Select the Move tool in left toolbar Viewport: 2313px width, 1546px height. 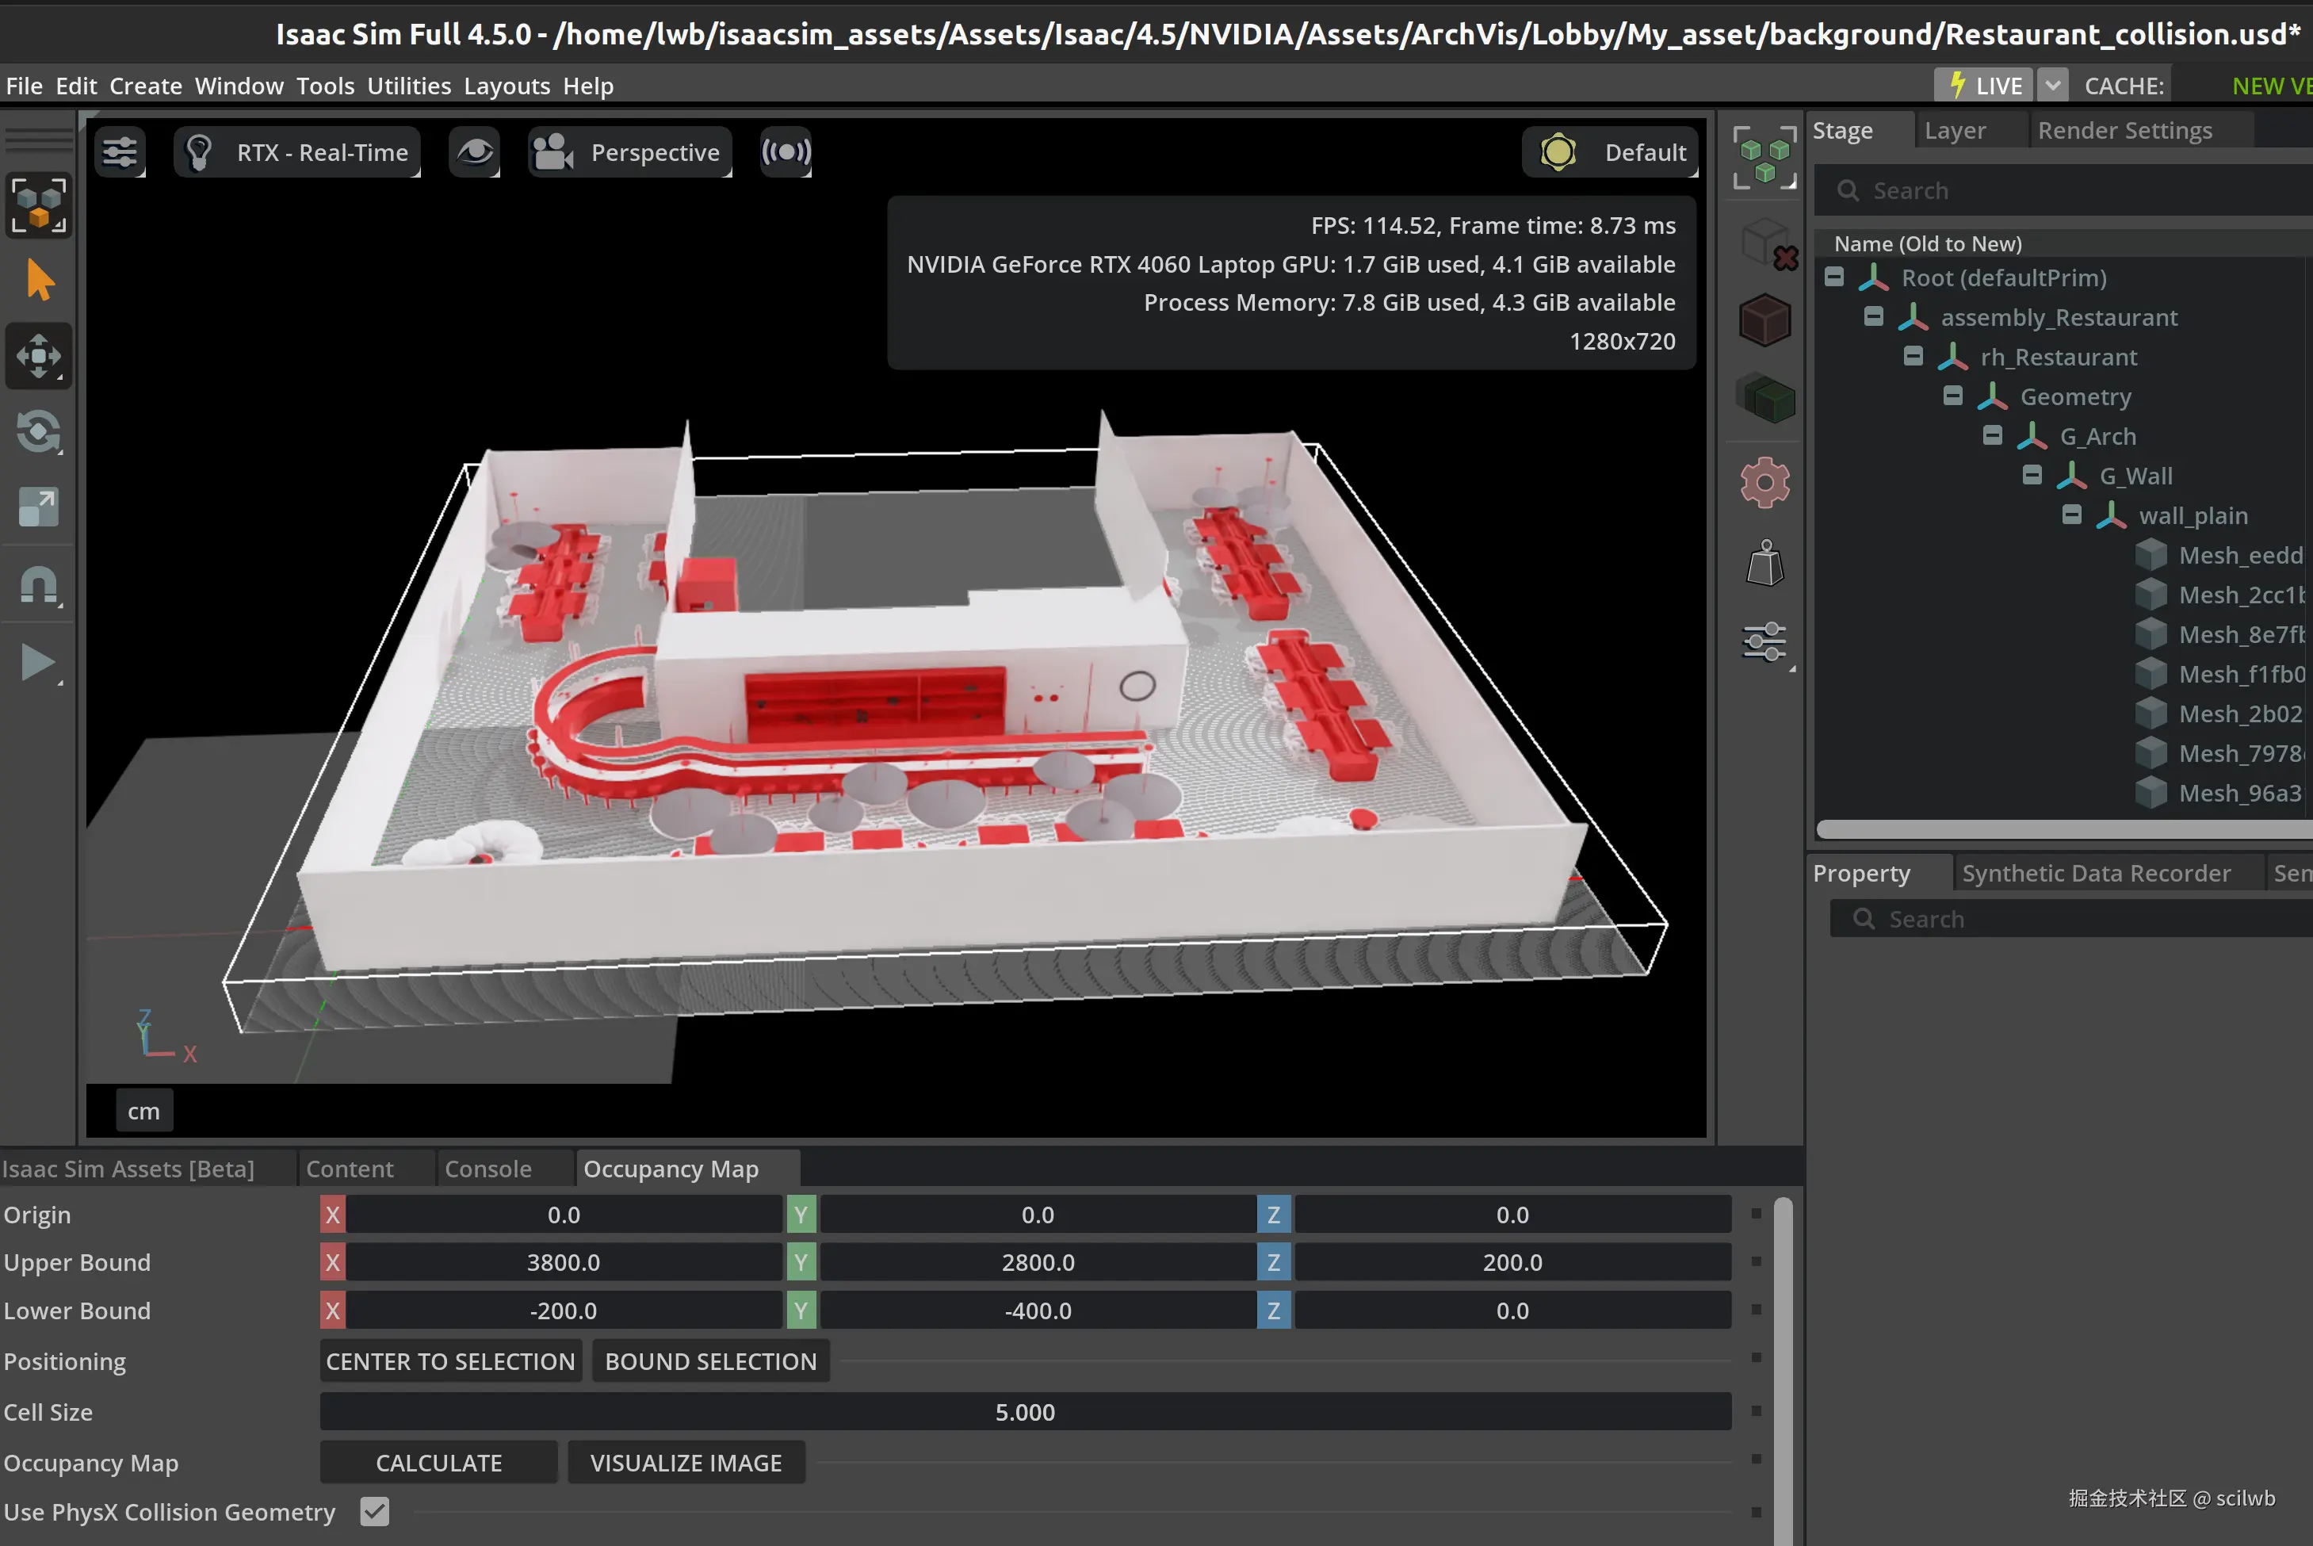point(37,357)
